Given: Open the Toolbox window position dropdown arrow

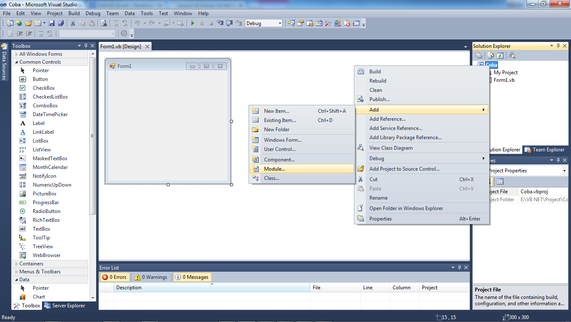Looking at the screenshot, I should (x=79, y=46).
